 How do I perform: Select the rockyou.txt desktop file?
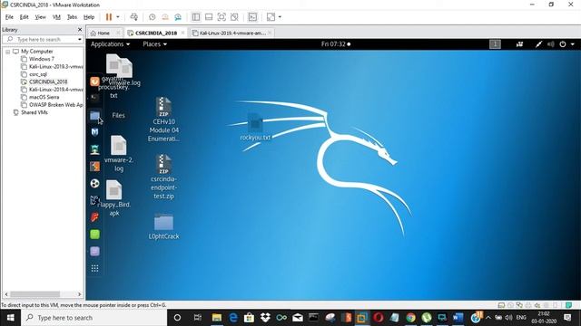click(255, 127)
